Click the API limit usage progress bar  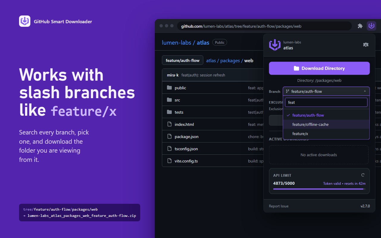pos(319,189)
